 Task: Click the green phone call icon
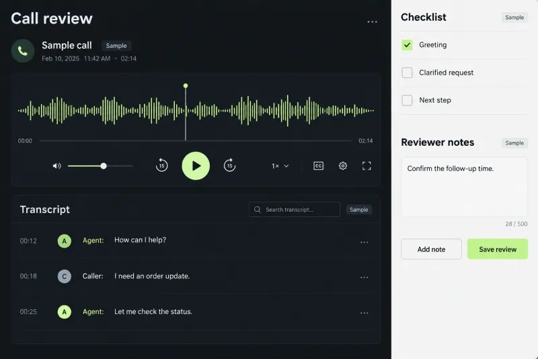pyautogui.click(x=23, y=50)
